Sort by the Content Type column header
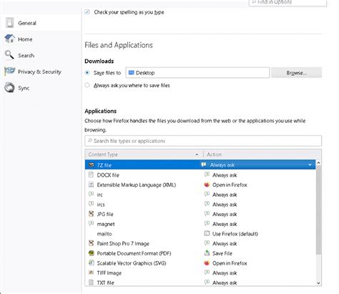This screenshot has height=294, width=339. [144, 155]
